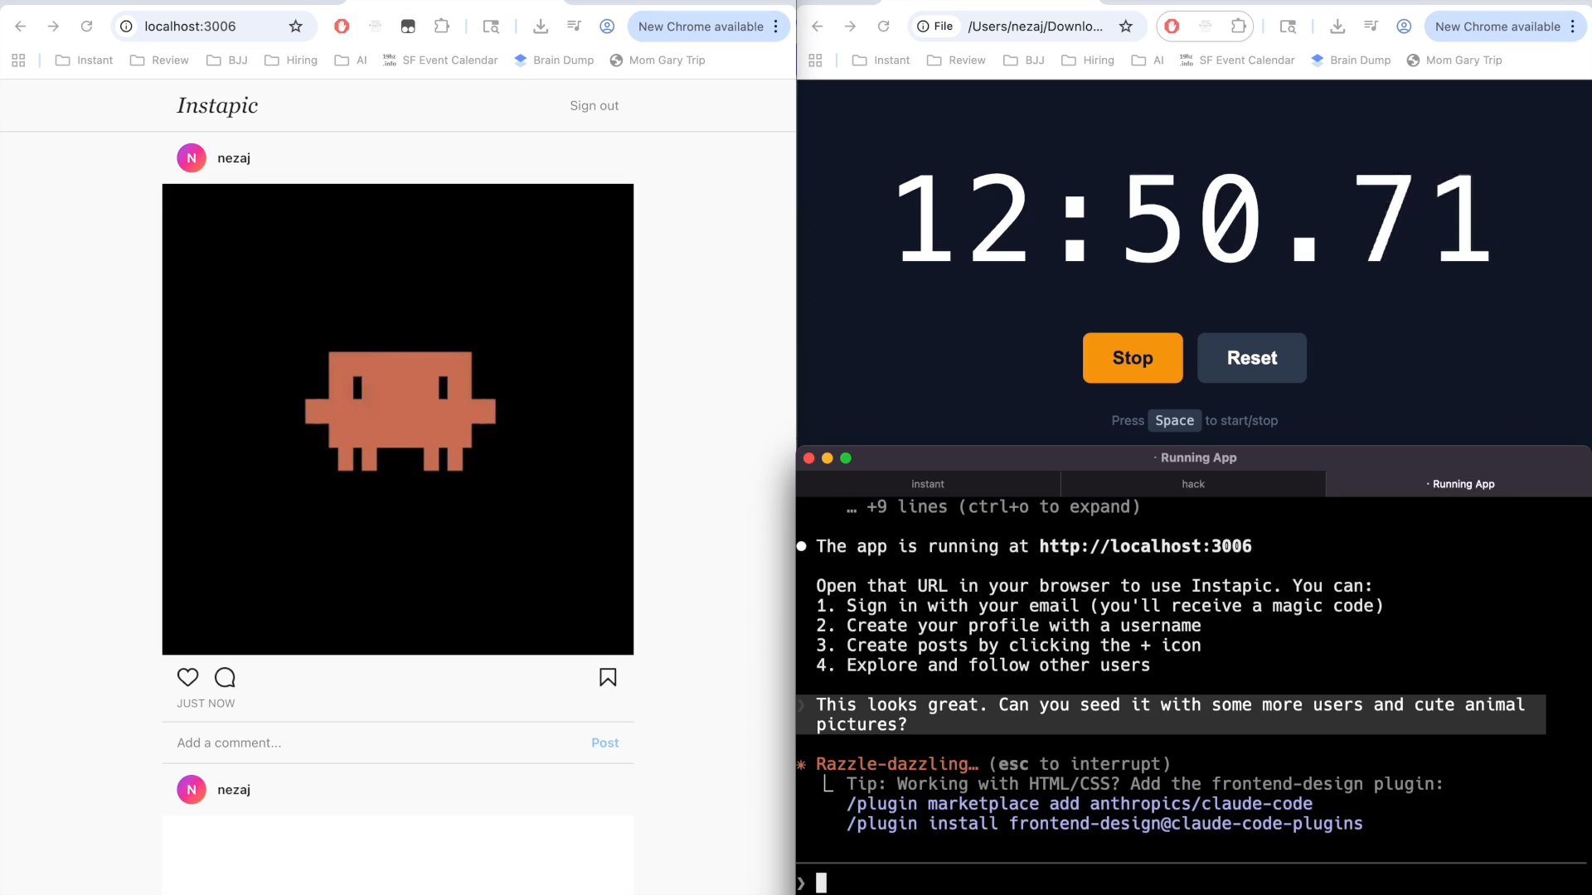Toggle the bookmark star for localhost:3006
The image size is (1592, 895).
pos(295,26)
